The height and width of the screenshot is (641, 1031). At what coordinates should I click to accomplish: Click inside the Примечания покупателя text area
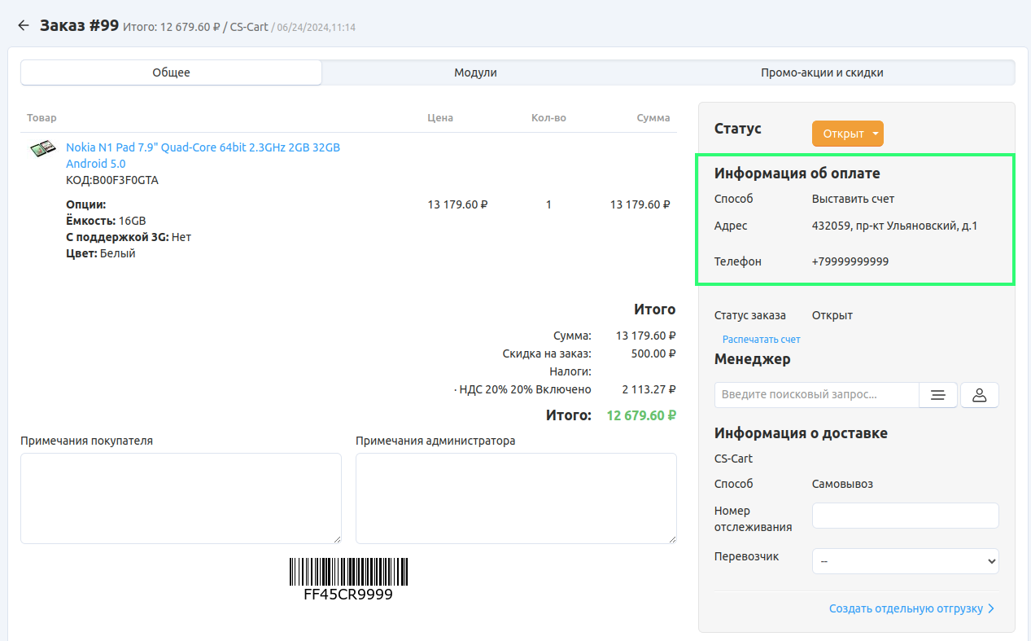[181, 498]
